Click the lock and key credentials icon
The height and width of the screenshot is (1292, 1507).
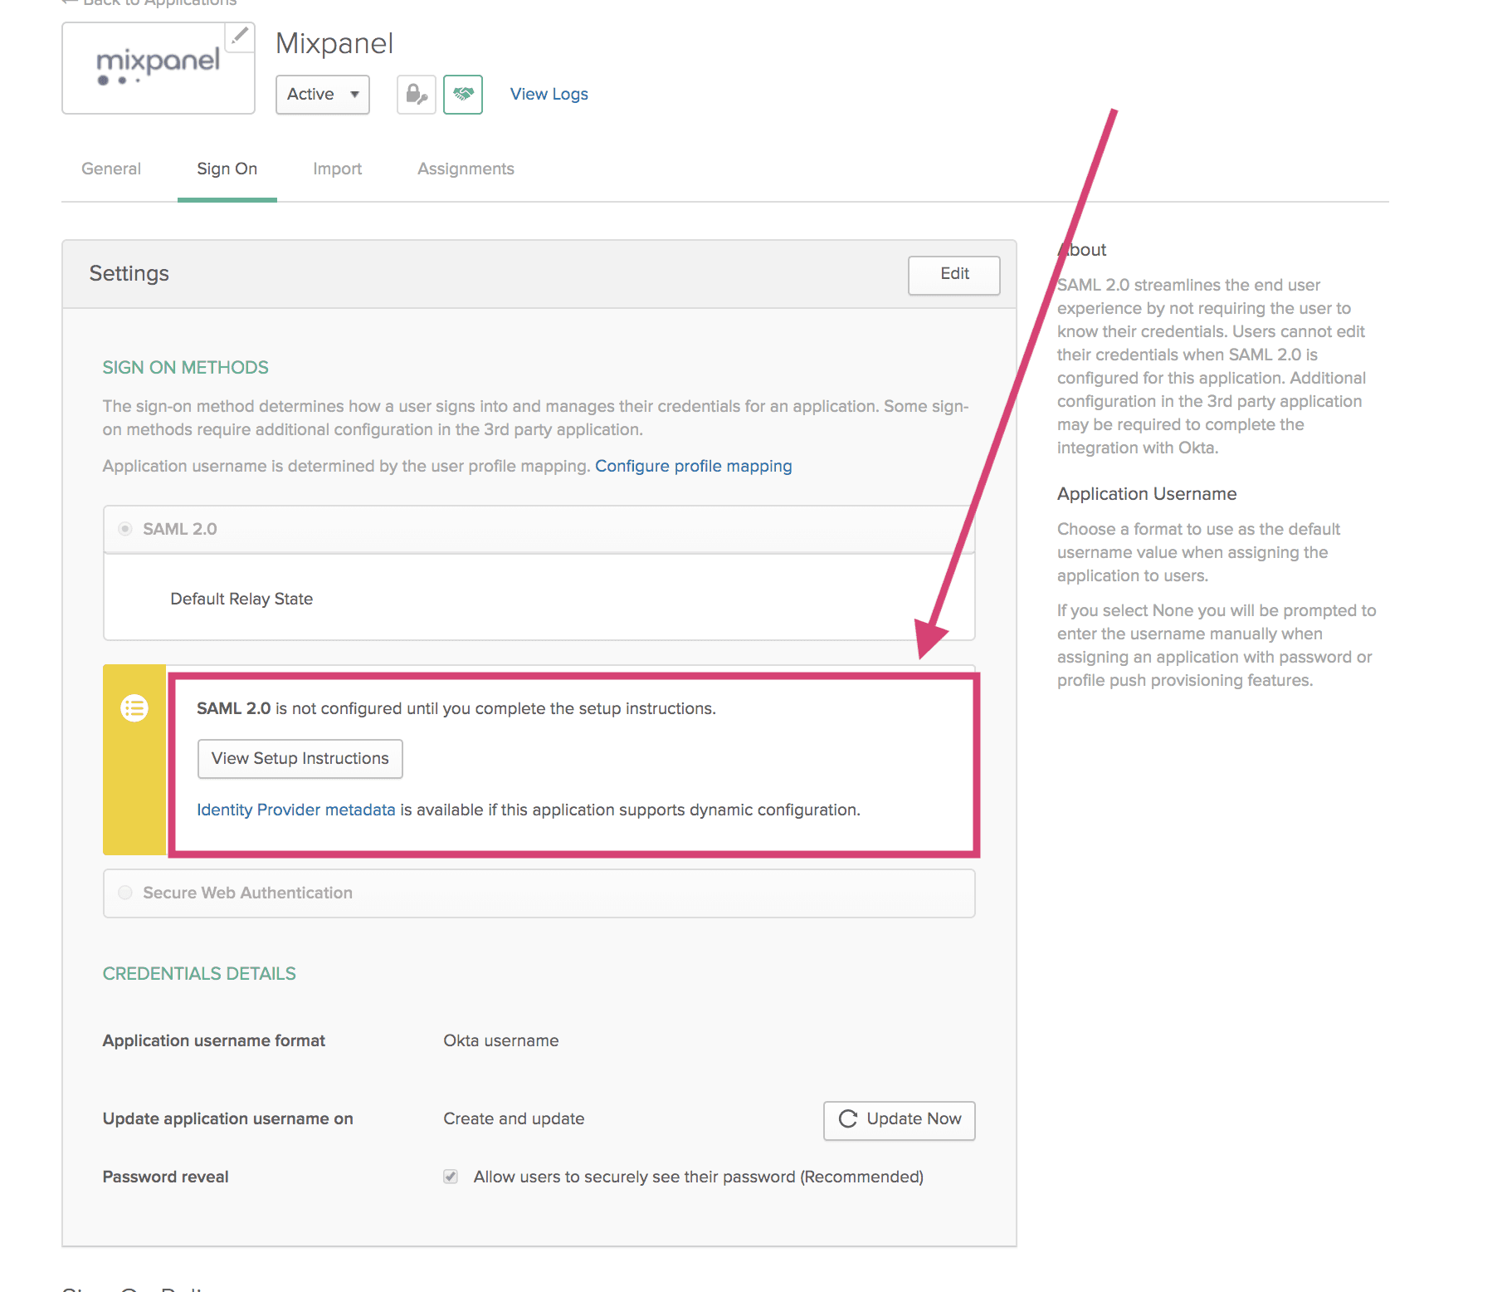pos(416,94)
